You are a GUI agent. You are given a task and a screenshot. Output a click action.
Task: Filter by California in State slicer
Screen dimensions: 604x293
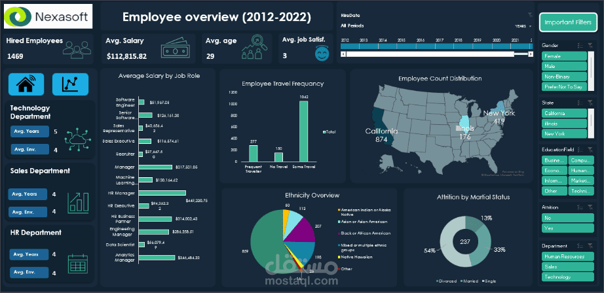coord(564,113)
